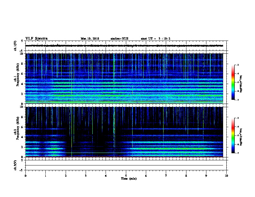Viewport: 255px width, 197px height.
Task: Click the "ch.3(V)" axis label
Action: click(x=15, y=165)
